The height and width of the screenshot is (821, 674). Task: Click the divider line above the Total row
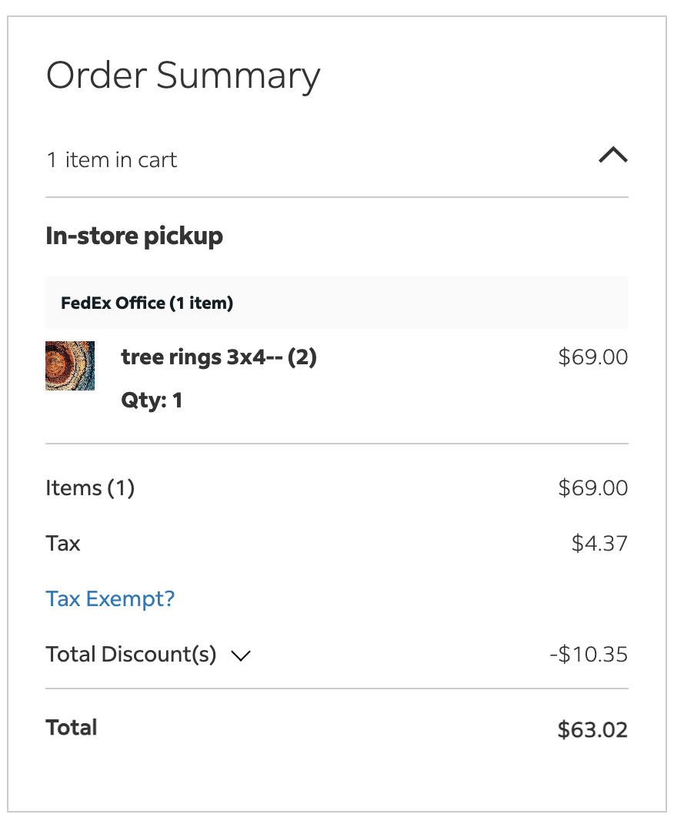[337, 689]
